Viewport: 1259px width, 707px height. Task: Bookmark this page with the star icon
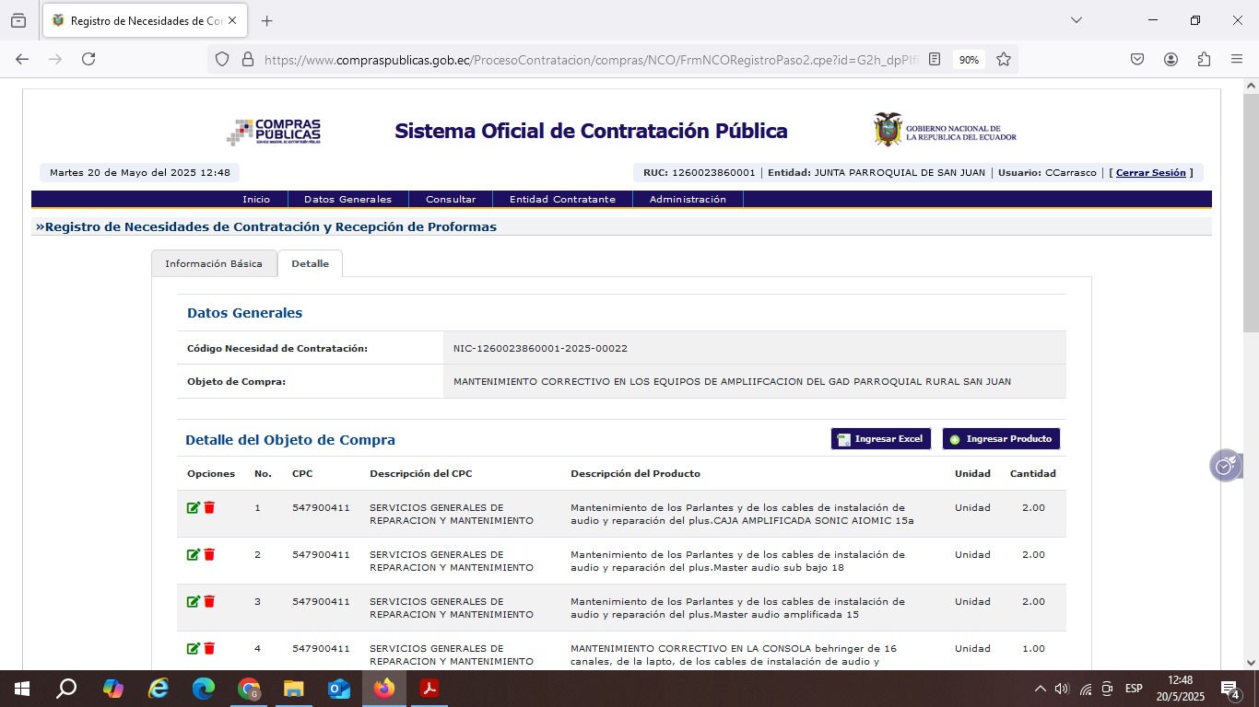click(1004, 59)
